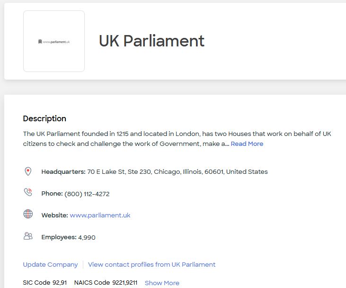346x288 pixels.
Task: Click Update Company link
Action: point(50,264)
